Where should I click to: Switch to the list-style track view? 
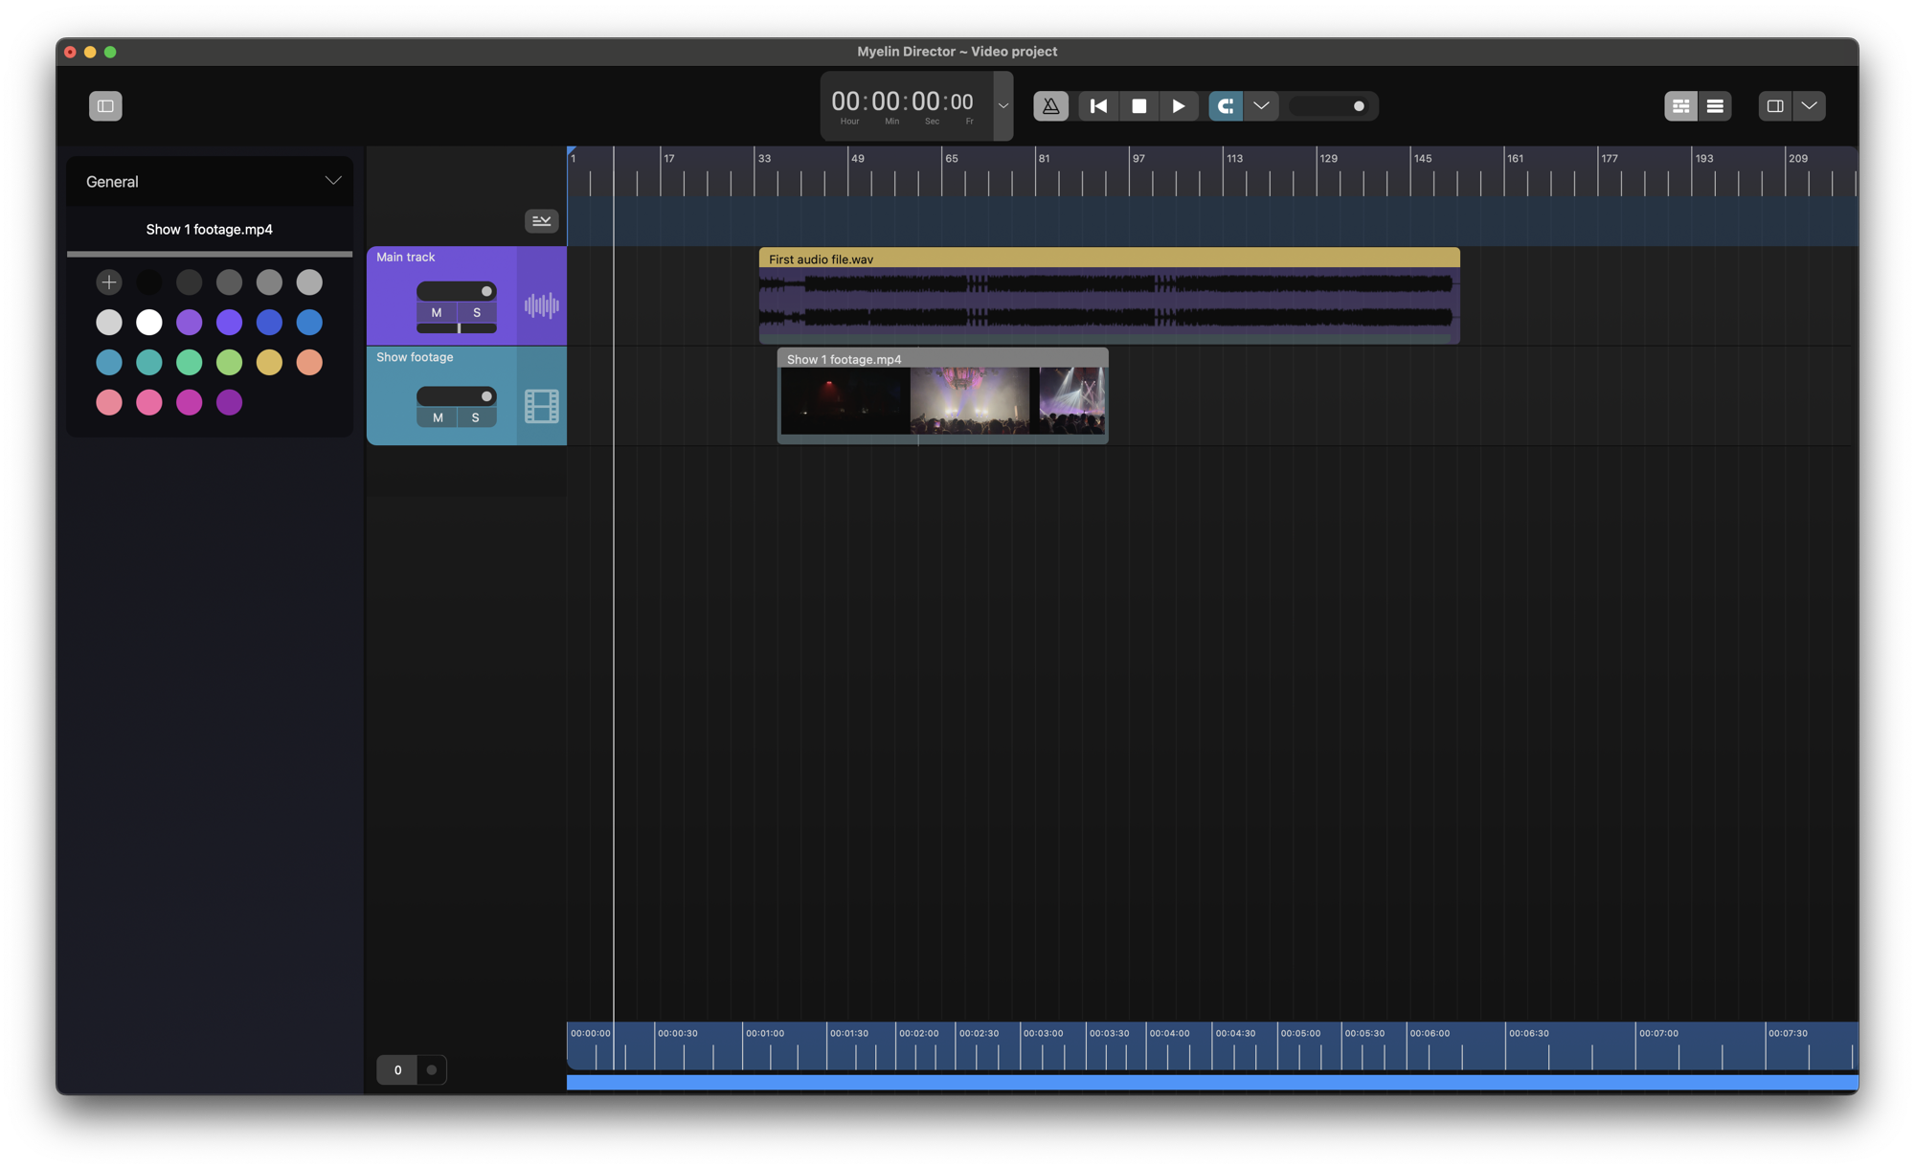[1715, 106]
